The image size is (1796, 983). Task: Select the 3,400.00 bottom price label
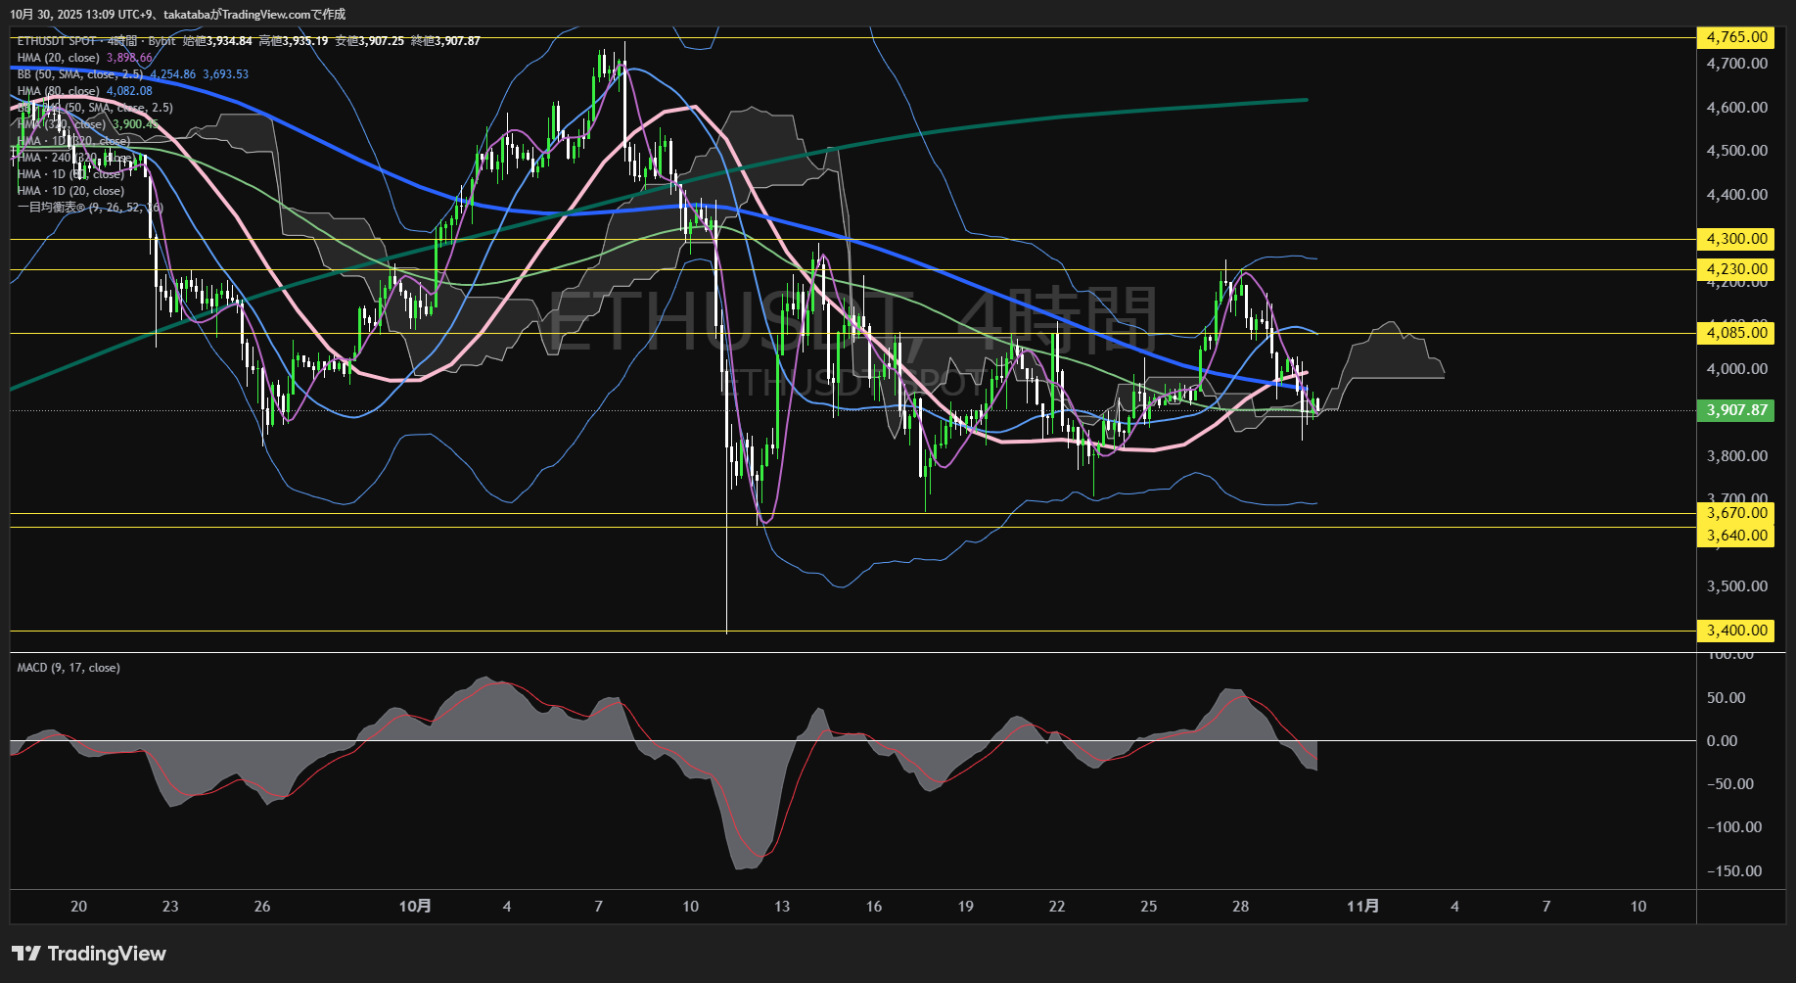(x=1736, y=631)
